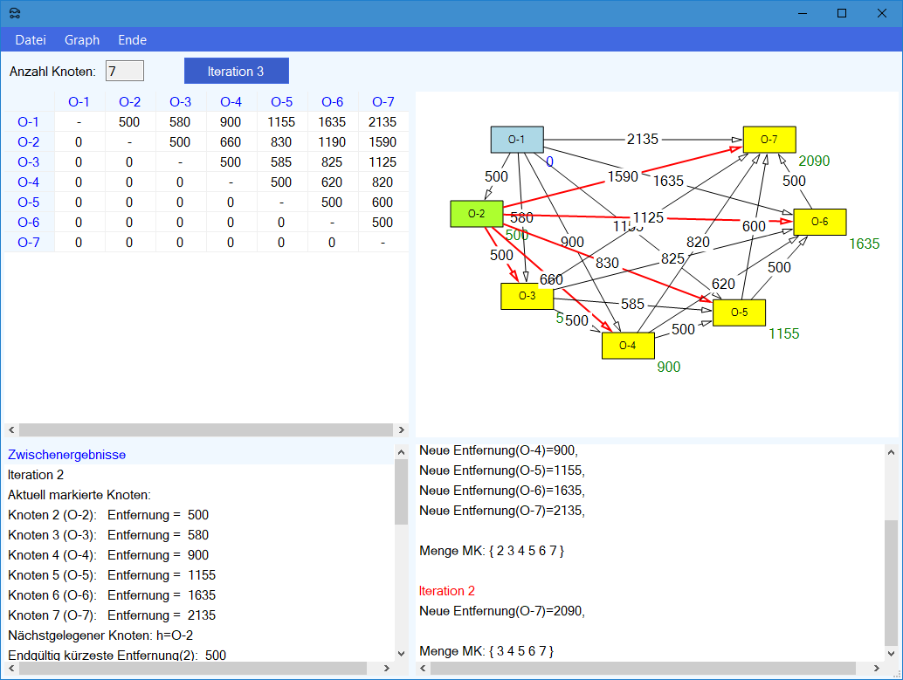Select the yellow O-5 node
Screen dimensions: 903x680
(x=739, y=313)
